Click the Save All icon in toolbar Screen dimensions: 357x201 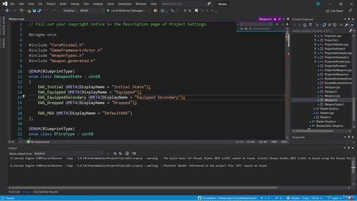(39, 11)
